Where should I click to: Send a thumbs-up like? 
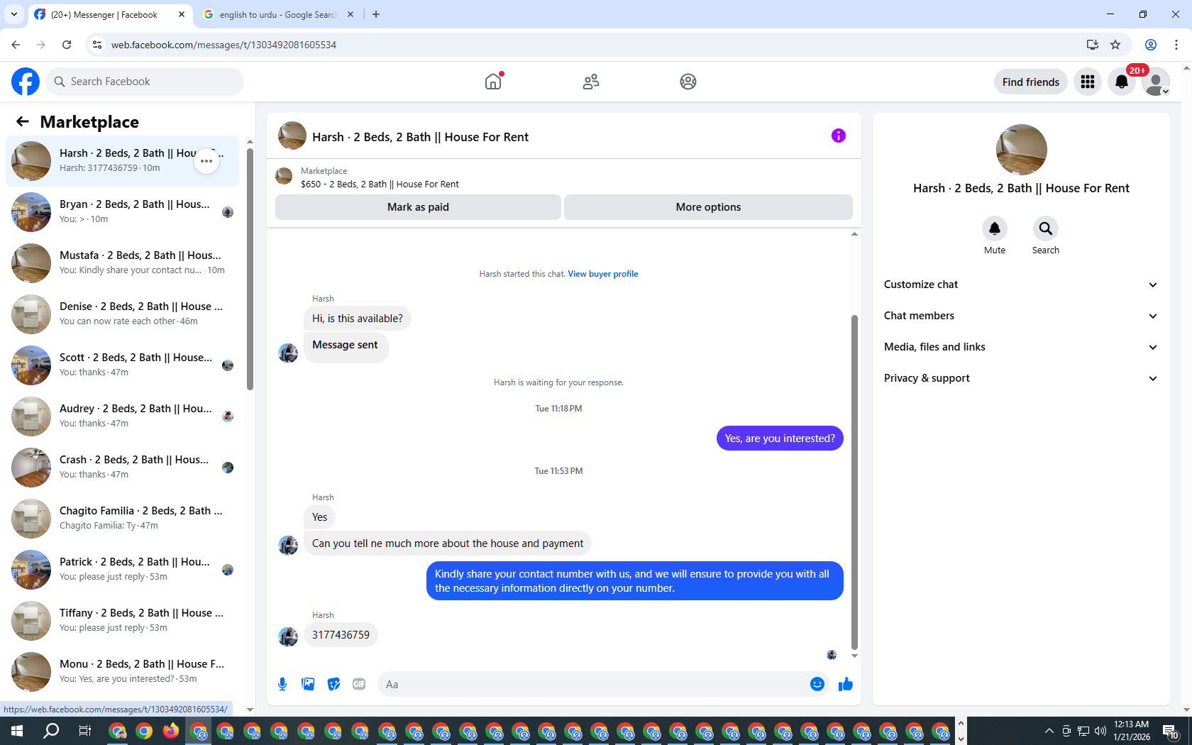(x=846, y=684)
